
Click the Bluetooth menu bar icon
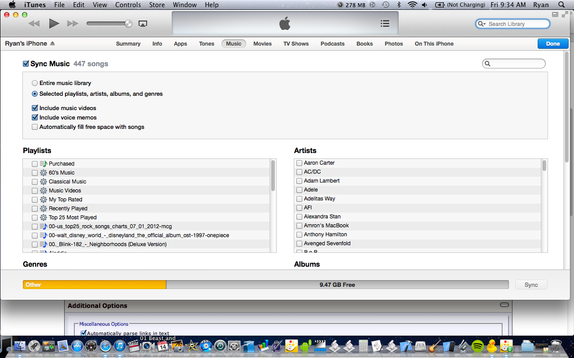click(x=399, y=5)
